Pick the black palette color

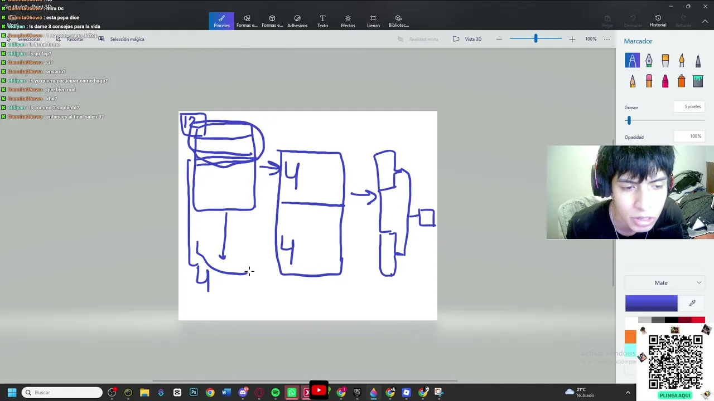(672, 320)
